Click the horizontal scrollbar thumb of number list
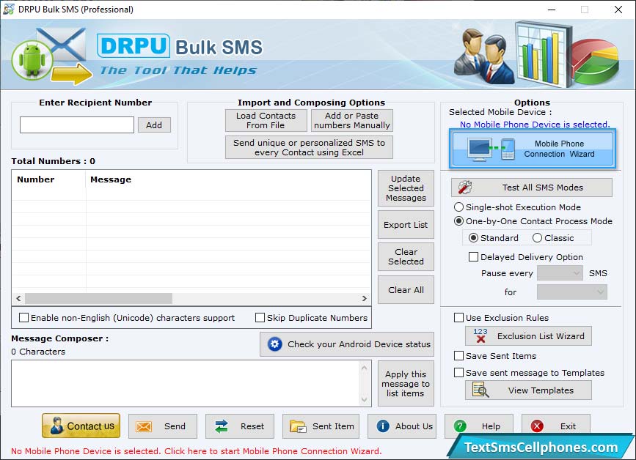This screenshot has height=460, width=636. (x=98, y=298)
